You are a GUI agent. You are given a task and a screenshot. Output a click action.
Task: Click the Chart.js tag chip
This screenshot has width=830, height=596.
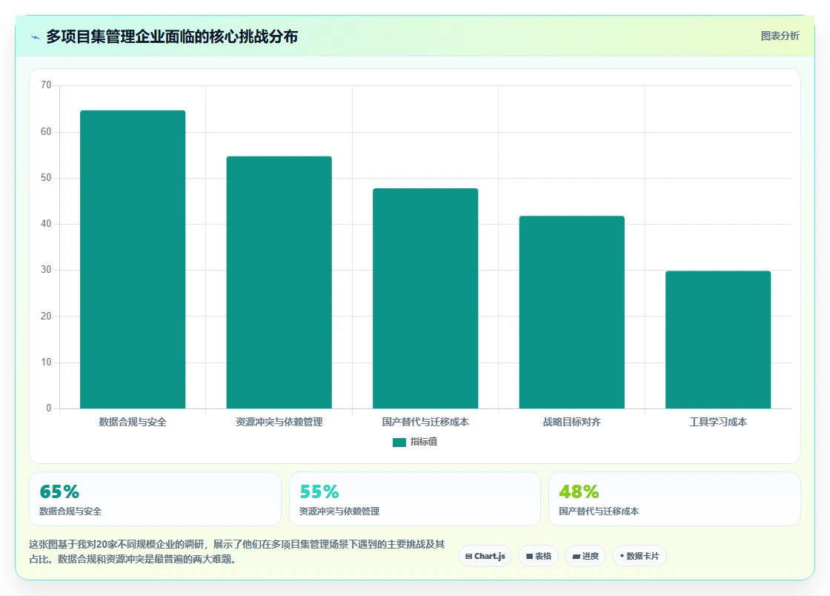click(485, 556)
